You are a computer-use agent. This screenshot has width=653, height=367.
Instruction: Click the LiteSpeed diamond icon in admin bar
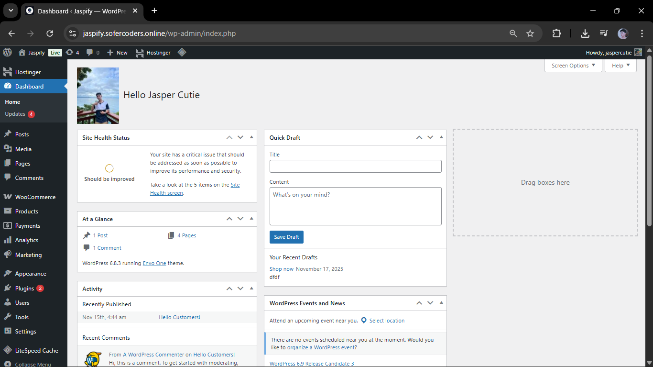182,53
